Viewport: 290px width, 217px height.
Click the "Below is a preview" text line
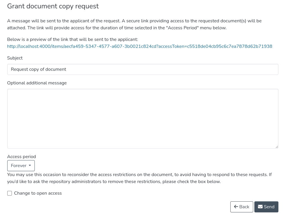[x=72, y=39]
